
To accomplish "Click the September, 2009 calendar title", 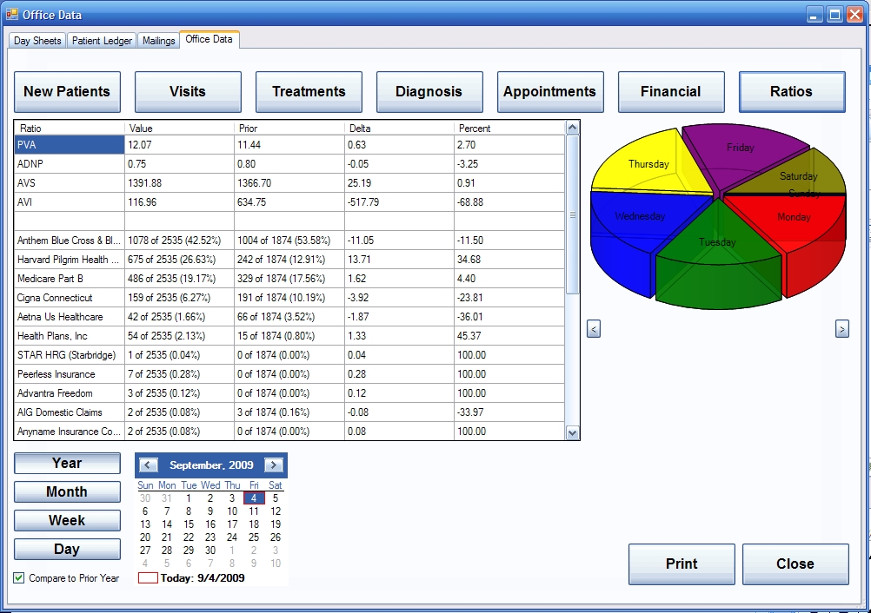I will 211,465.
